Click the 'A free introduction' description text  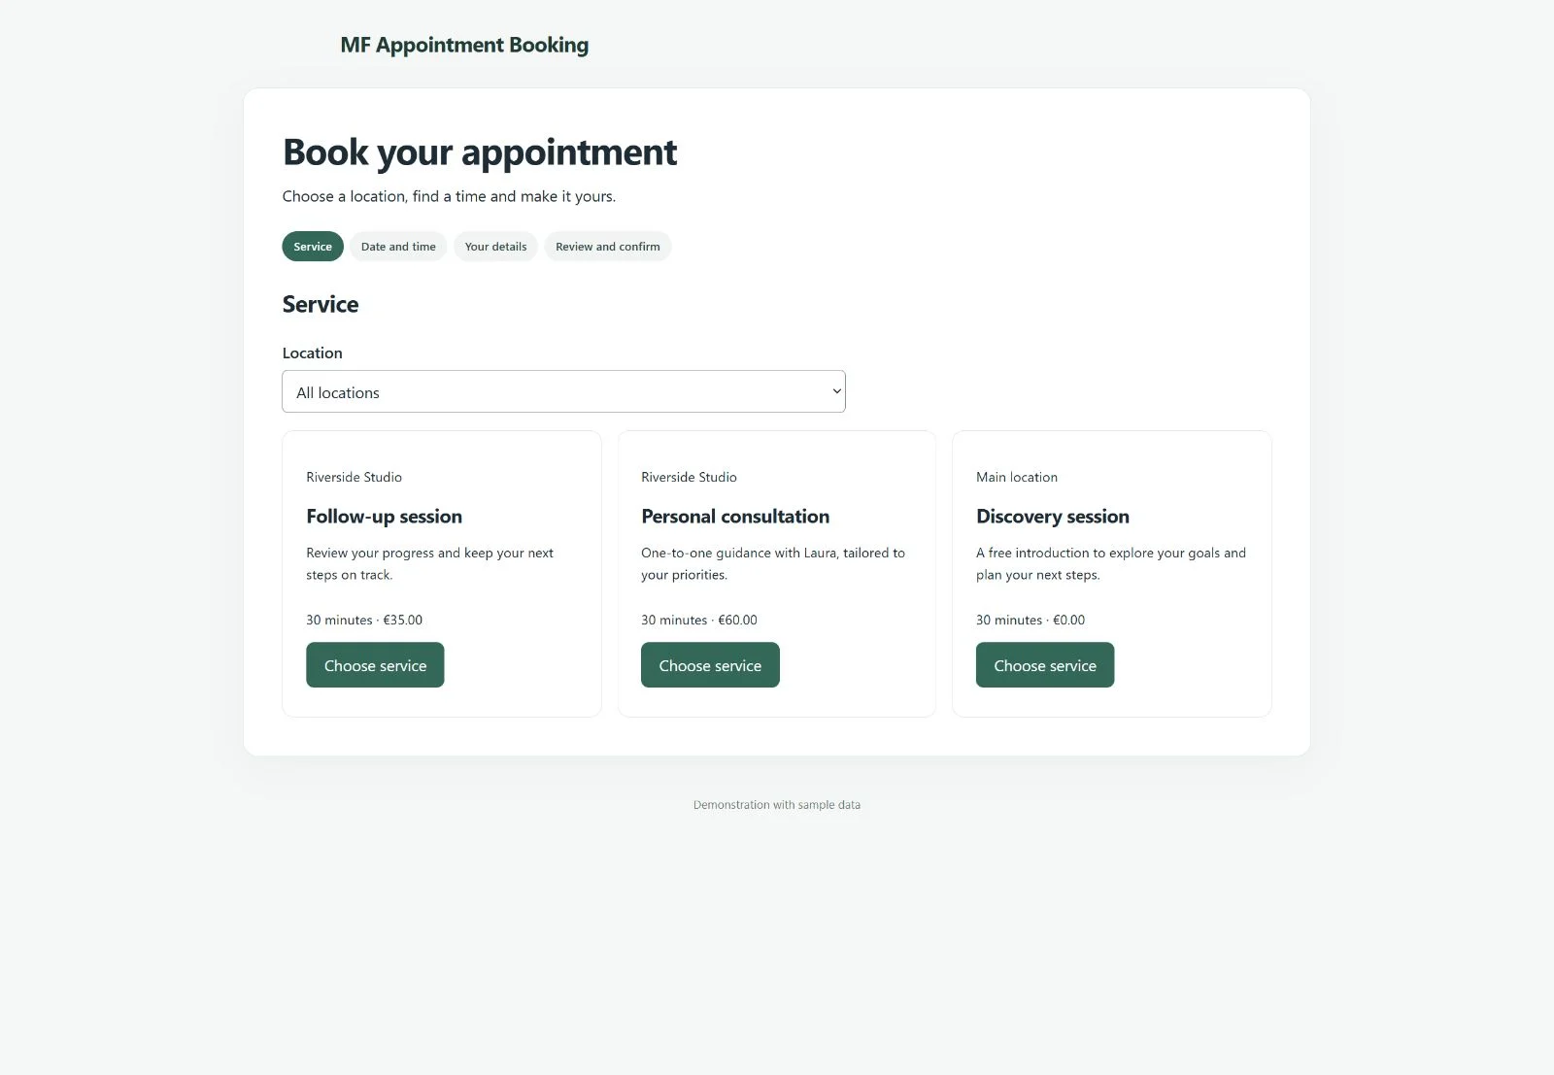pos(1111,563)
